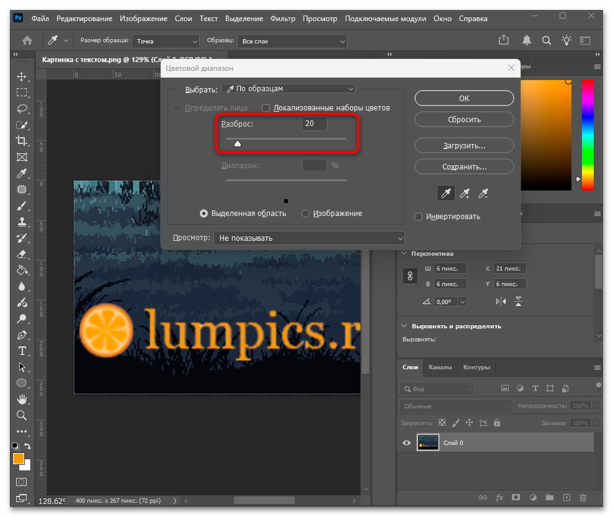The width and height of the screenshot is (613, 517).
Task: Open the Просмотр dropdown
Action: click(309, 238)
